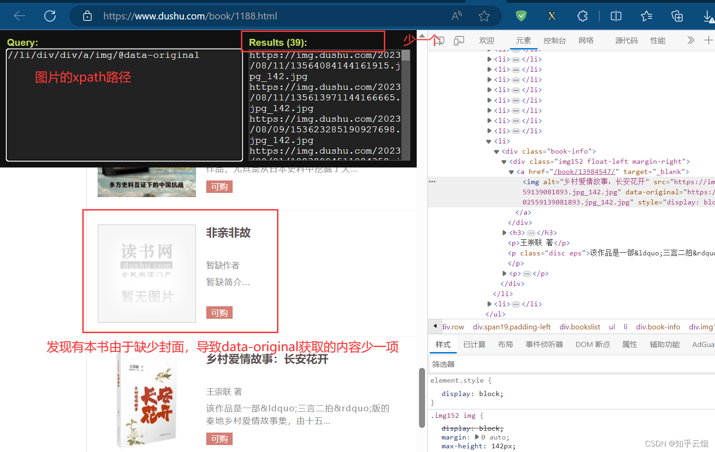Click the 暂无图片 placeholder cover thumbnail

pos(147,273)
